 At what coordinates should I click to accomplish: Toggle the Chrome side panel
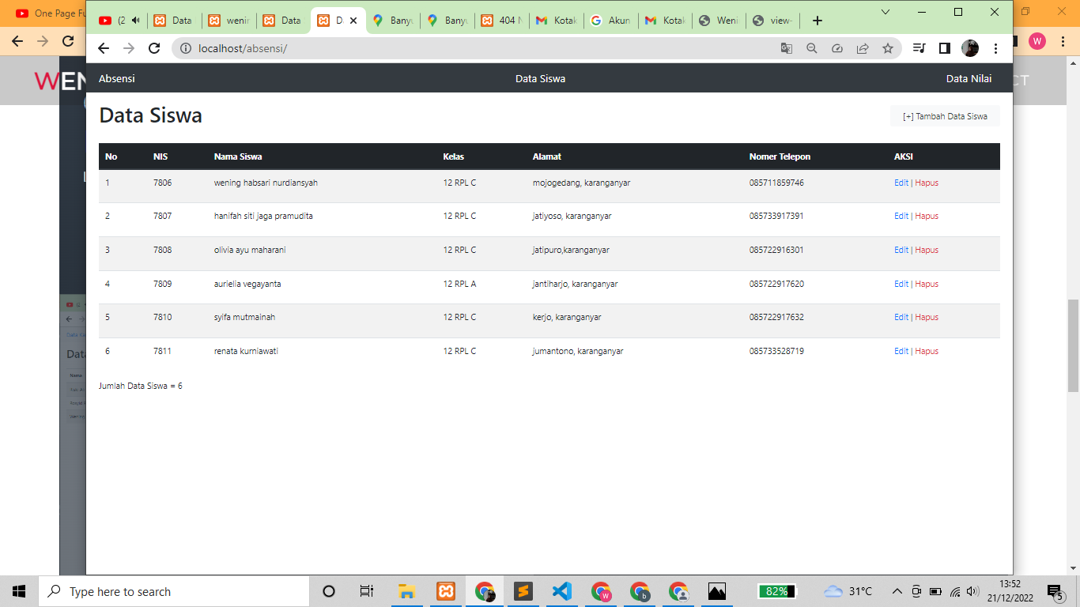pyautogui.click(x=944, y=48)
